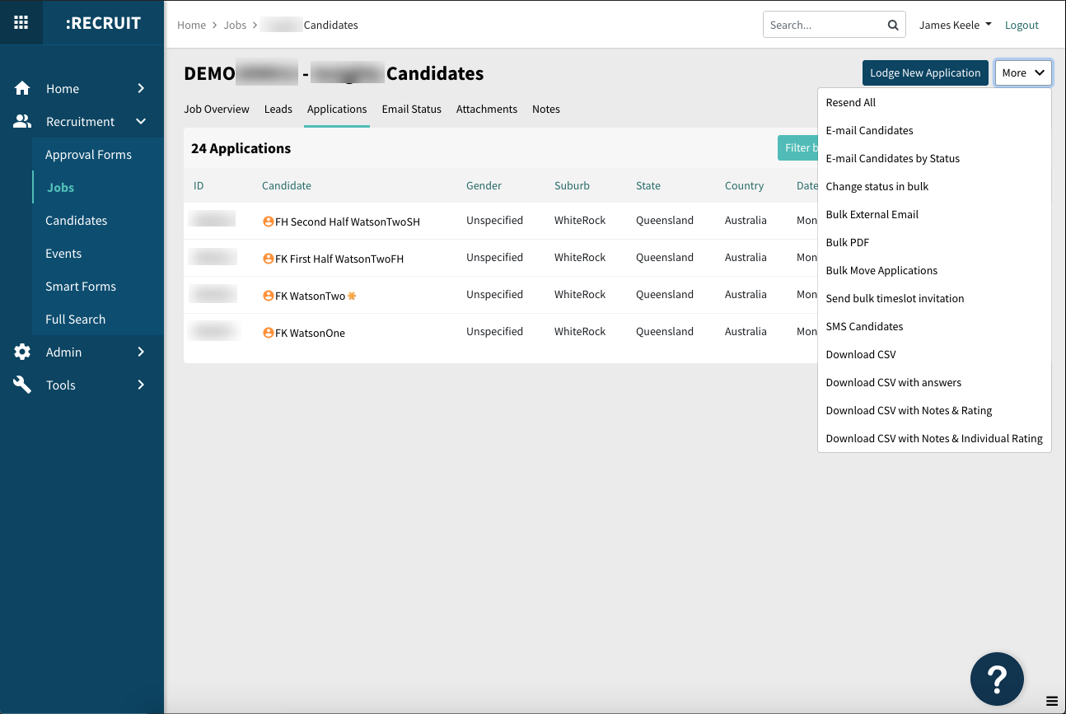Viewport: 1066px width, 714px height.
Task: Collapse the Recruitment sidebar section
Action: tap(141, 121)
